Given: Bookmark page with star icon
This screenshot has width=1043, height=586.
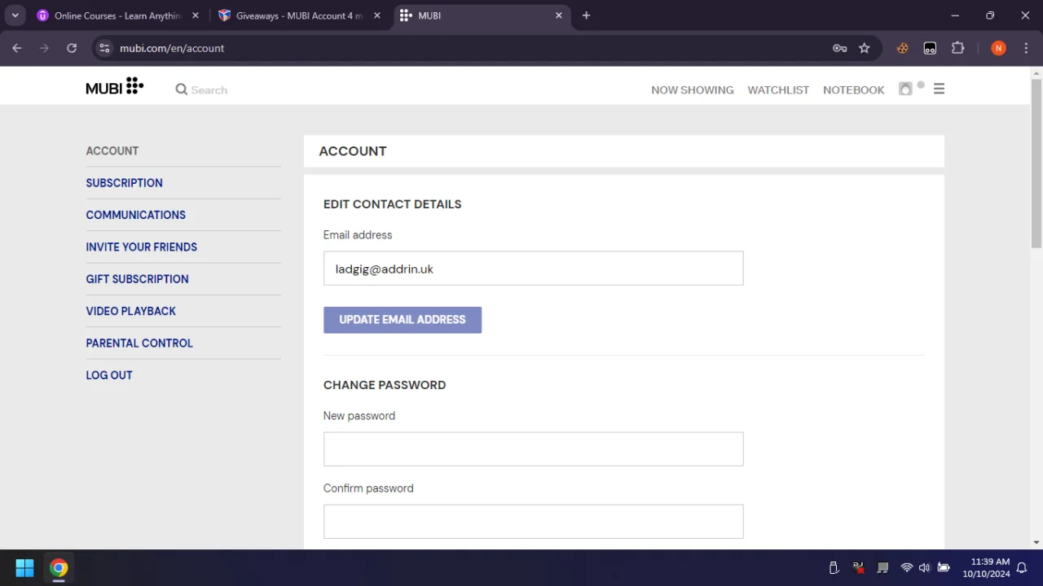Looking at the screenshot, I should (x=865, y=48).
